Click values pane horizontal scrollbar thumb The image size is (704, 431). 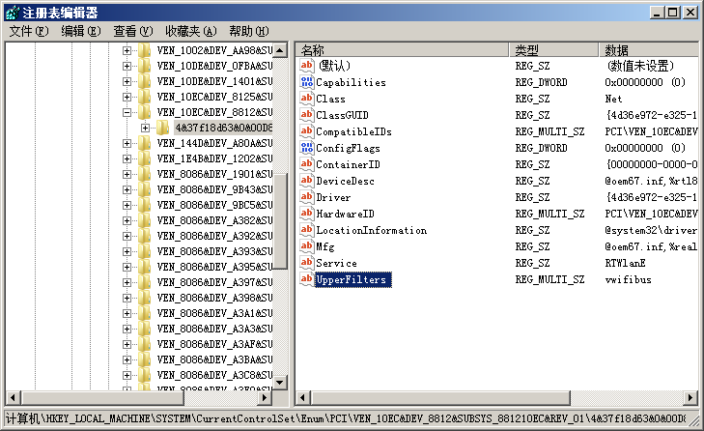pos(439,397)
